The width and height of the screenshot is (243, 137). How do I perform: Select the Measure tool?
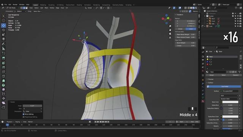pyautogui.click(x=3, y=48)
